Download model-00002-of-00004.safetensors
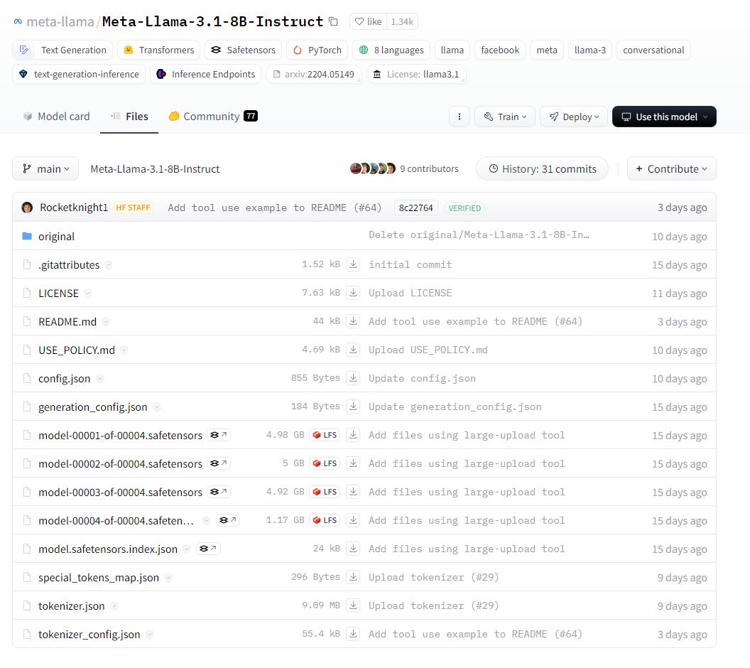The width and height of the screenshot is (750, 668). point(353,463)
